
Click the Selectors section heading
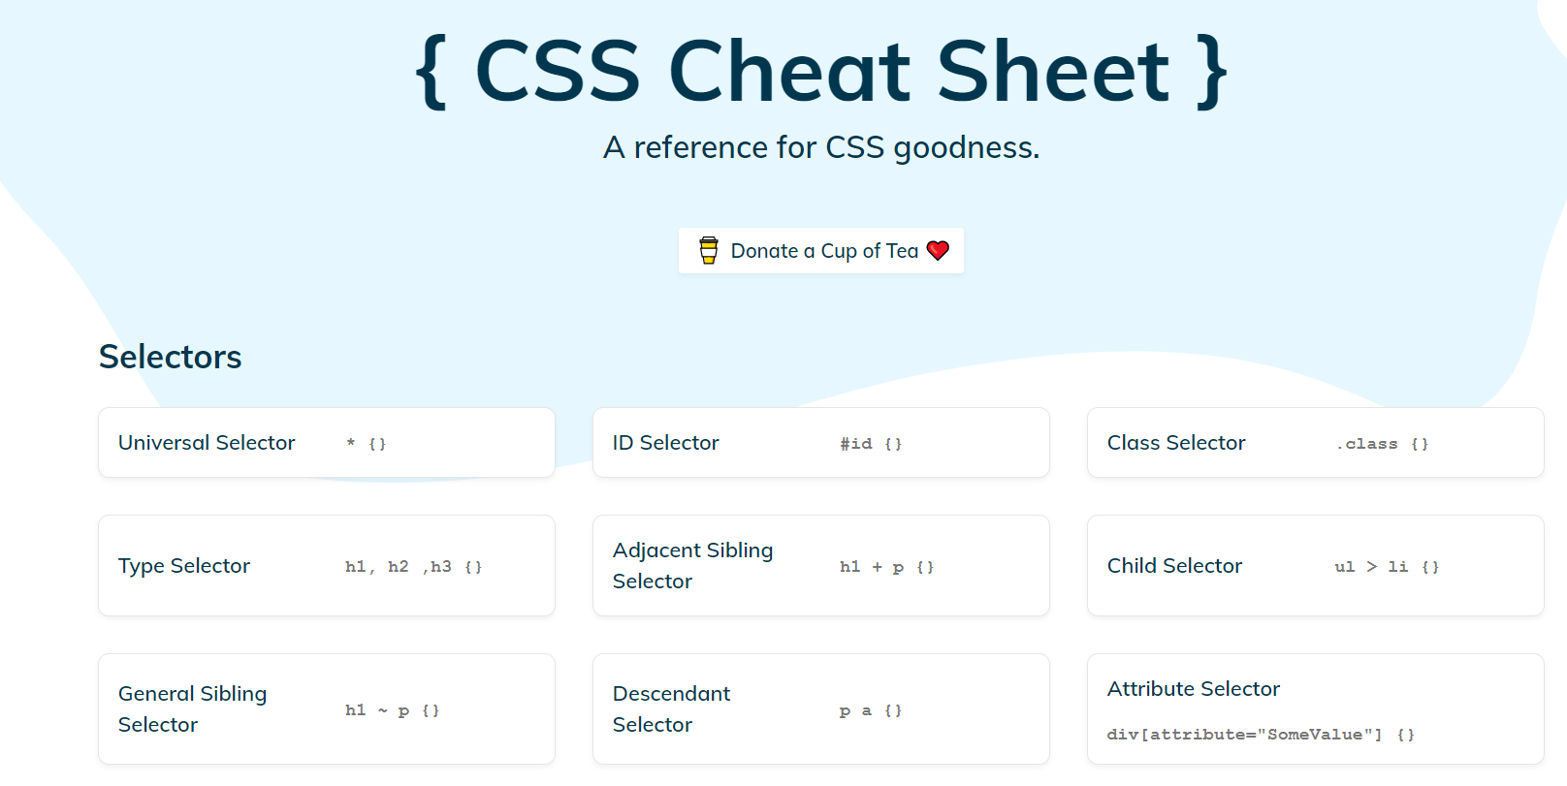(171, 357)
